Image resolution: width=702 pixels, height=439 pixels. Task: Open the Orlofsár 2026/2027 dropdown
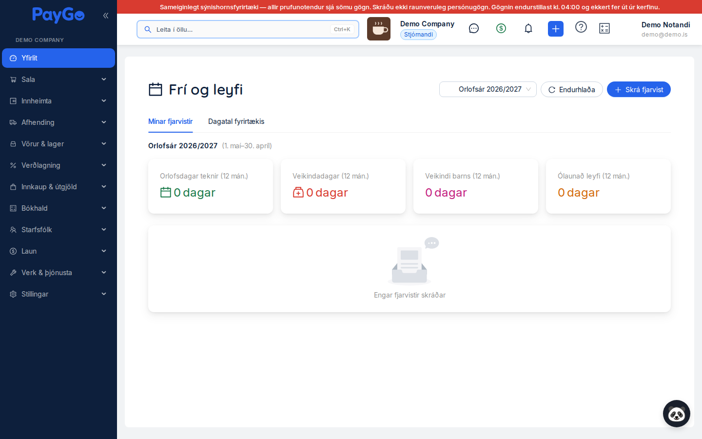click(488, 89)
